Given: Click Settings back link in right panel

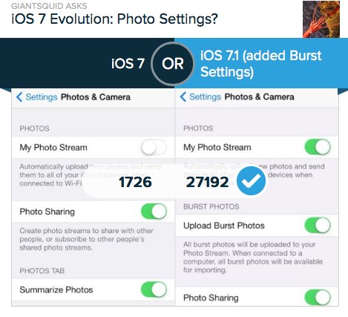Looking at the screenshot, I should (x=205, y=97).
